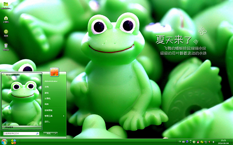Click the 关机 shutdown button

tap(49, 133)
